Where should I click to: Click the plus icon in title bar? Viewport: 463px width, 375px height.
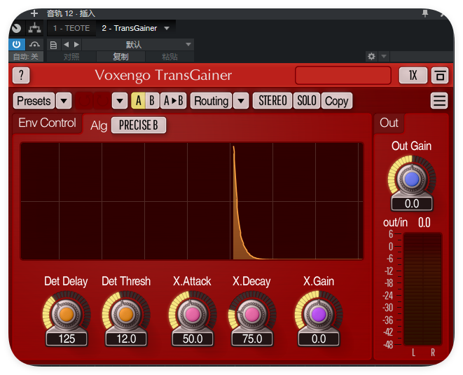[x=34, y=13]
